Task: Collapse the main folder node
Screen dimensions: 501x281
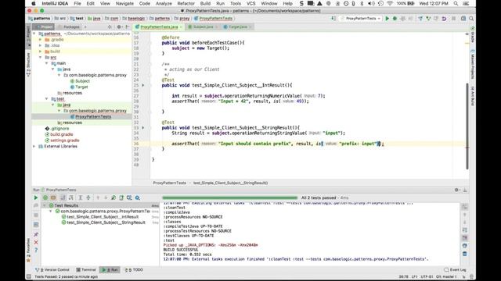Action: [47, 63]
